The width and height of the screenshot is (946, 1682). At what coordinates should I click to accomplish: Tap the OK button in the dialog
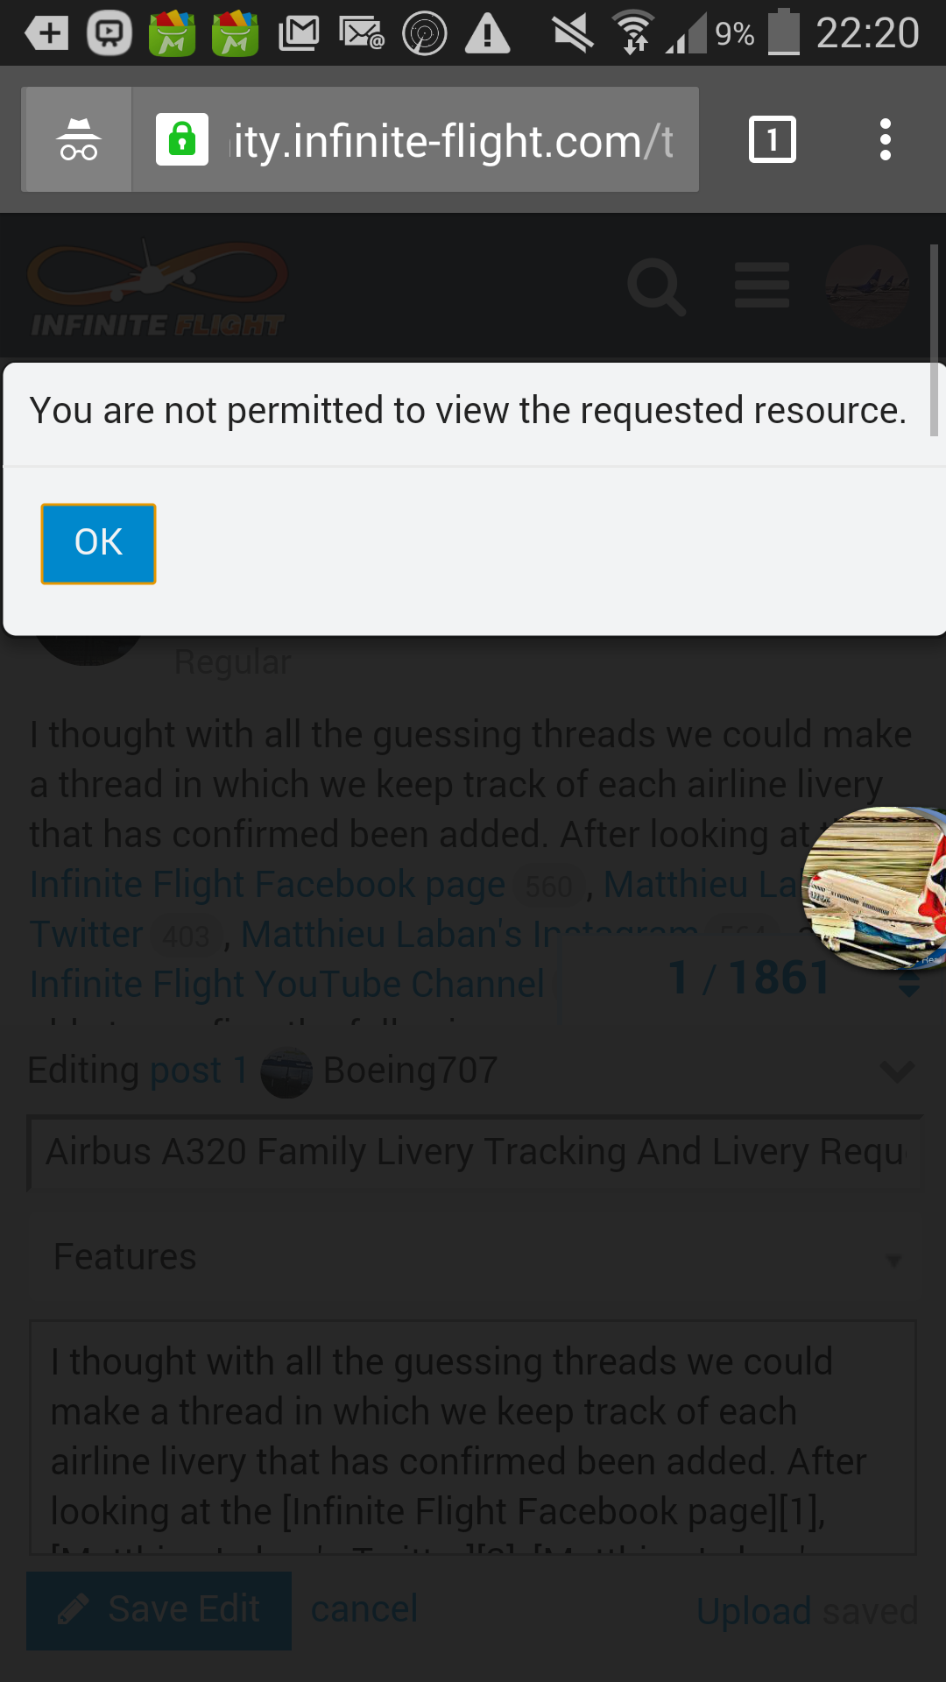tap(98, 543)
